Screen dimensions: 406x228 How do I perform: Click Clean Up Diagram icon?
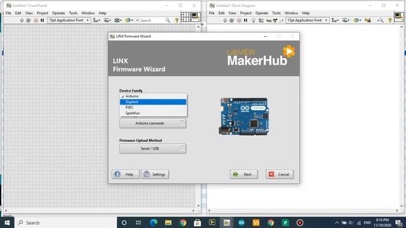coord(368,20)
